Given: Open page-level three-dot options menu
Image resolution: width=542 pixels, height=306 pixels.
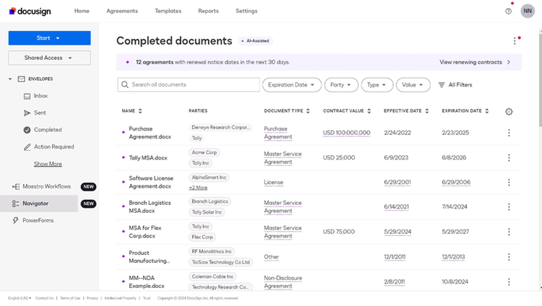Looking at the screenshot, I should [x=515, y=41].
